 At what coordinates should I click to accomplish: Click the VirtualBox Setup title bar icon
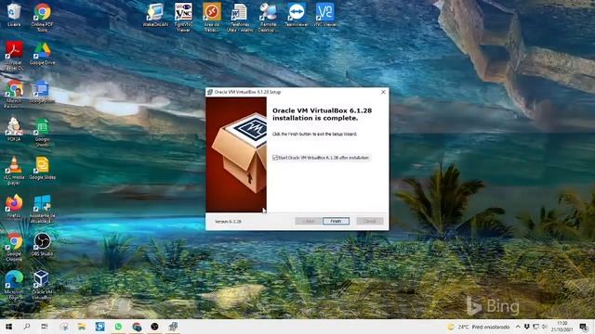[210, 92]
